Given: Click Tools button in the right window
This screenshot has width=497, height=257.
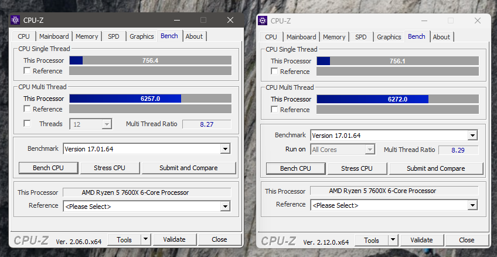Looking at the screenshot, I should tap(372, 240).
